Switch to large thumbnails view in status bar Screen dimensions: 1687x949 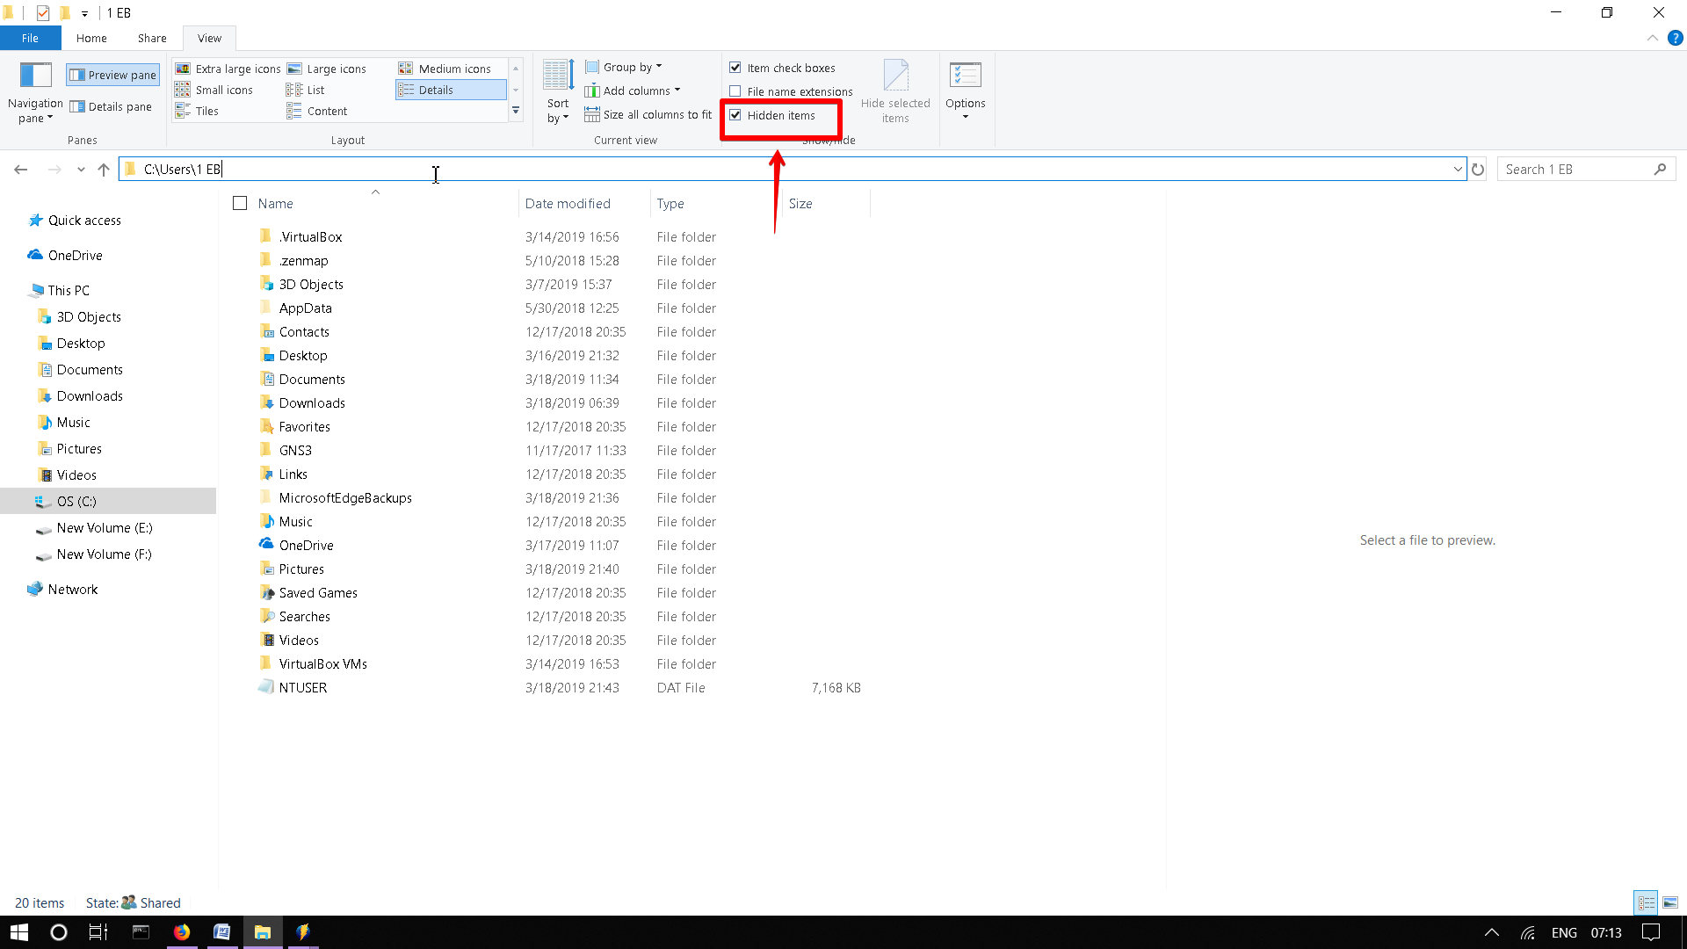point(1671,902)
